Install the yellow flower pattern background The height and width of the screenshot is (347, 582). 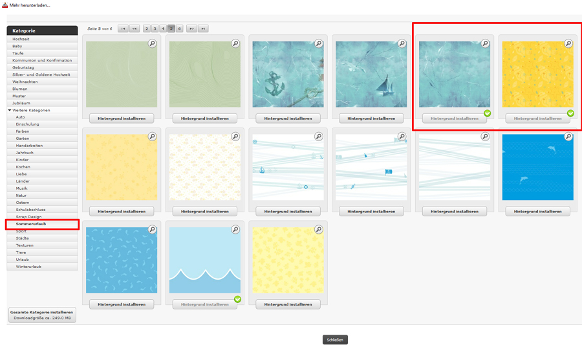point(288,304)
